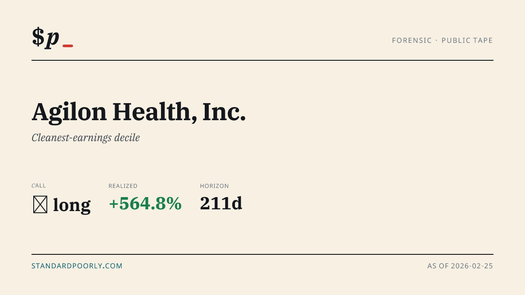525x295 pixels.
Task: Click the red underscore cursor mark
Action: (68, 46)
